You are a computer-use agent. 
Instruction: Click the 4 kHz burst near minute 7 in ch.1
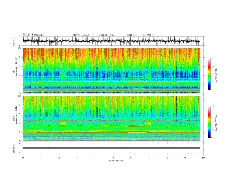click(x=148, y=75)
